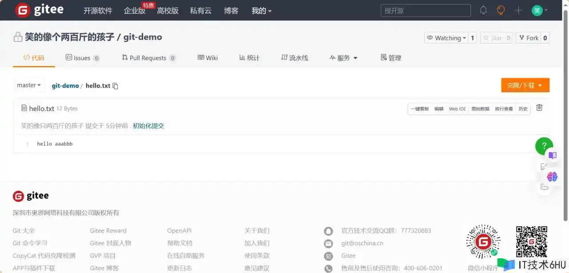Click the 编辑 file button
The image size is (569, 273).
[x=439, y=109]
